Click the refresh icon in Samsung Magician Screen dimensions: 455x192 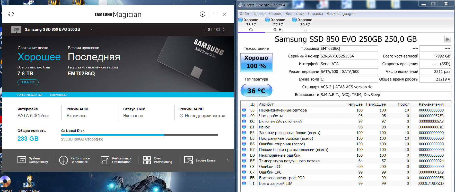pos(11,14)
